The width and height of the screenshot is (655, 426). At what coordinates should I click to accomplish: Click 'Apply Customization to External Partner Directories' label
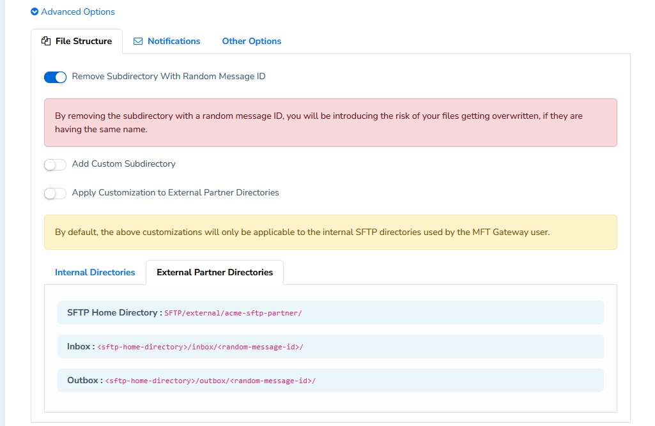pos(176,192)
